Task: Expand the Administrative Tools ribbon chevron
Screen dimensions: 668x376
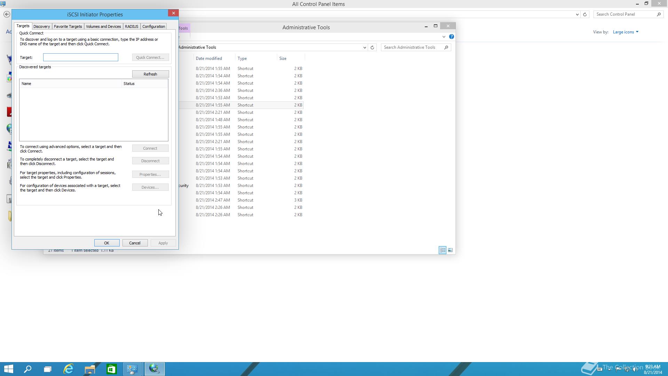Action: [x=444, y=37]
